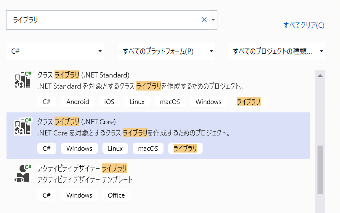Viewport: 340px width, 213px height.
Task: Expand the search box history dropdown arrow
Action: pos(213,20)
